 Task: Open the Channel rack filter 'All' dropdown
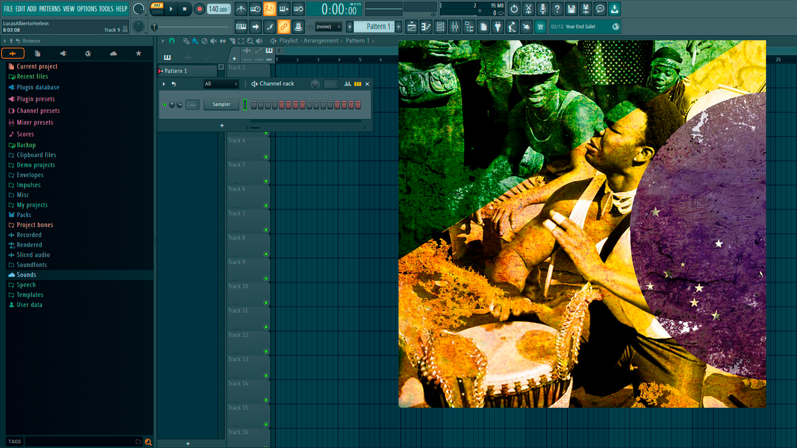[x=221, y=84]
